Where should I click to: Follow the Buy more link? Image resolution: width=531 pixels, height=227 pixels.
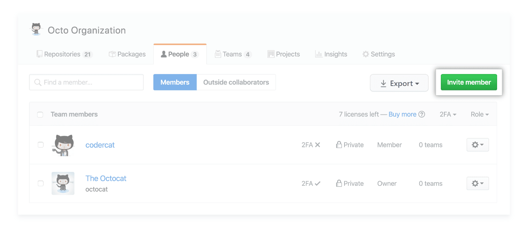coord(402,114)
